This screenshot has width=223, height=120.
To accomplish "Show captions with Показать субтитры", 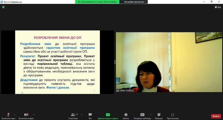I will [x=142, y=116].
